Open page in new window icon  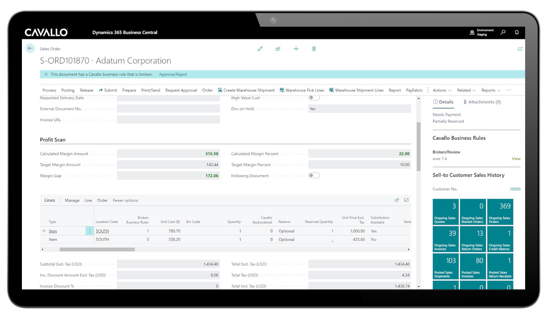(520, 49)
